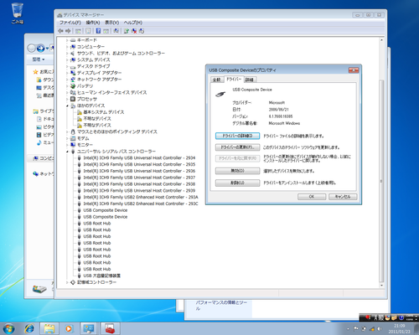Open 整理 dropdown in the Explorer window
This screenshot has width=419, height=335.
(x=39, y=59)
